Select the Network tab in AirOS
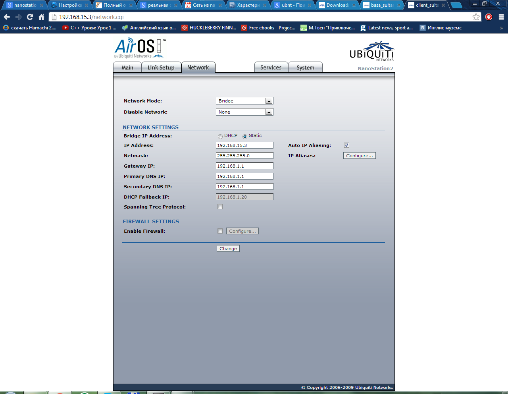The image size is (508, 394). point(198,68)
